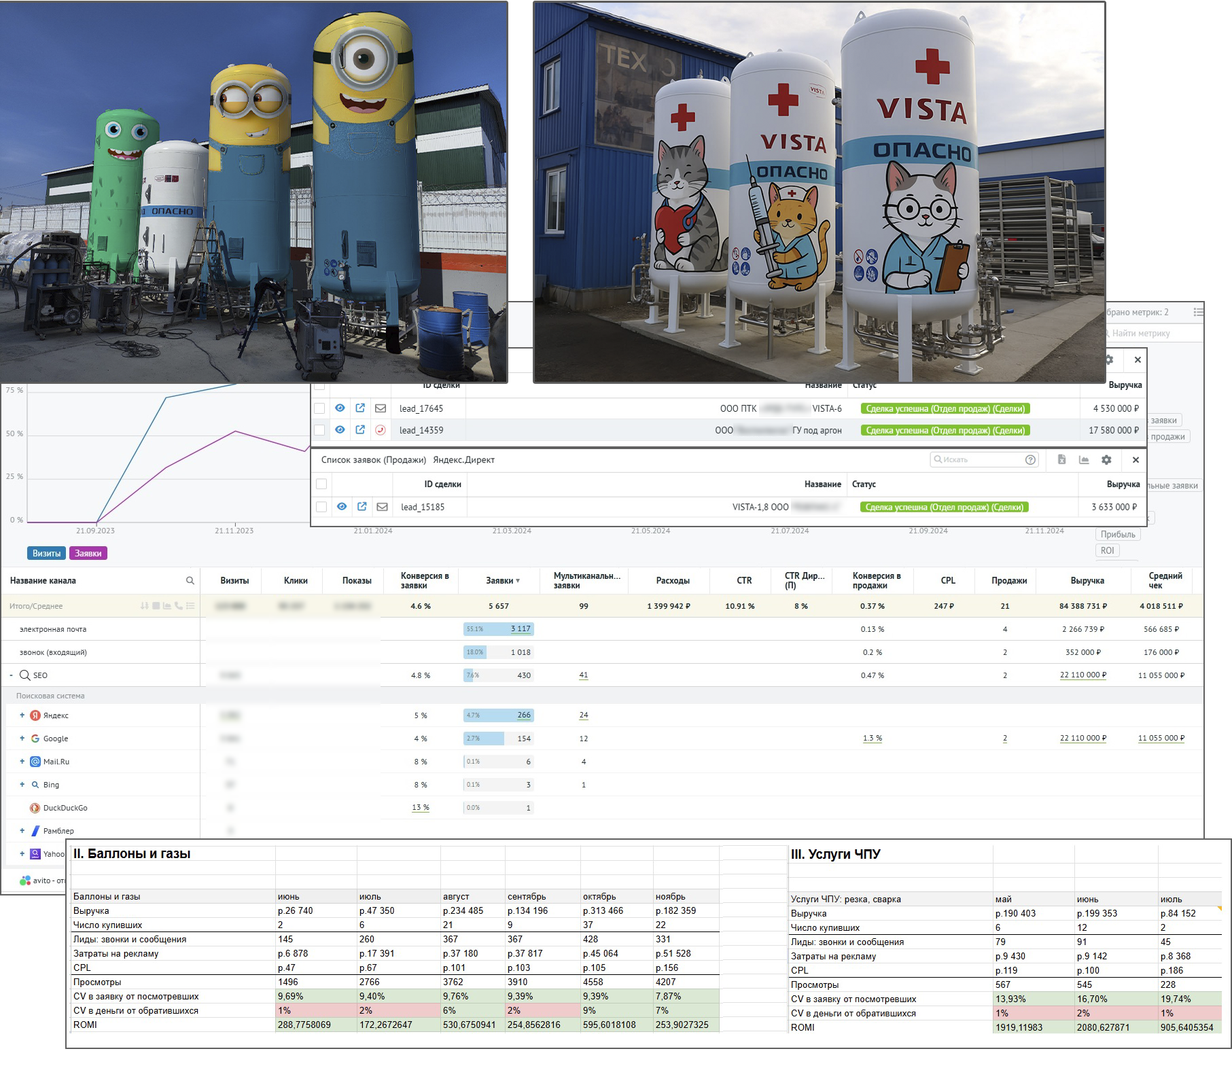Open settings gear in Яндекс.Директ list
Viewport: 1232px width, 1066px height.
(x=1106, y=460)
